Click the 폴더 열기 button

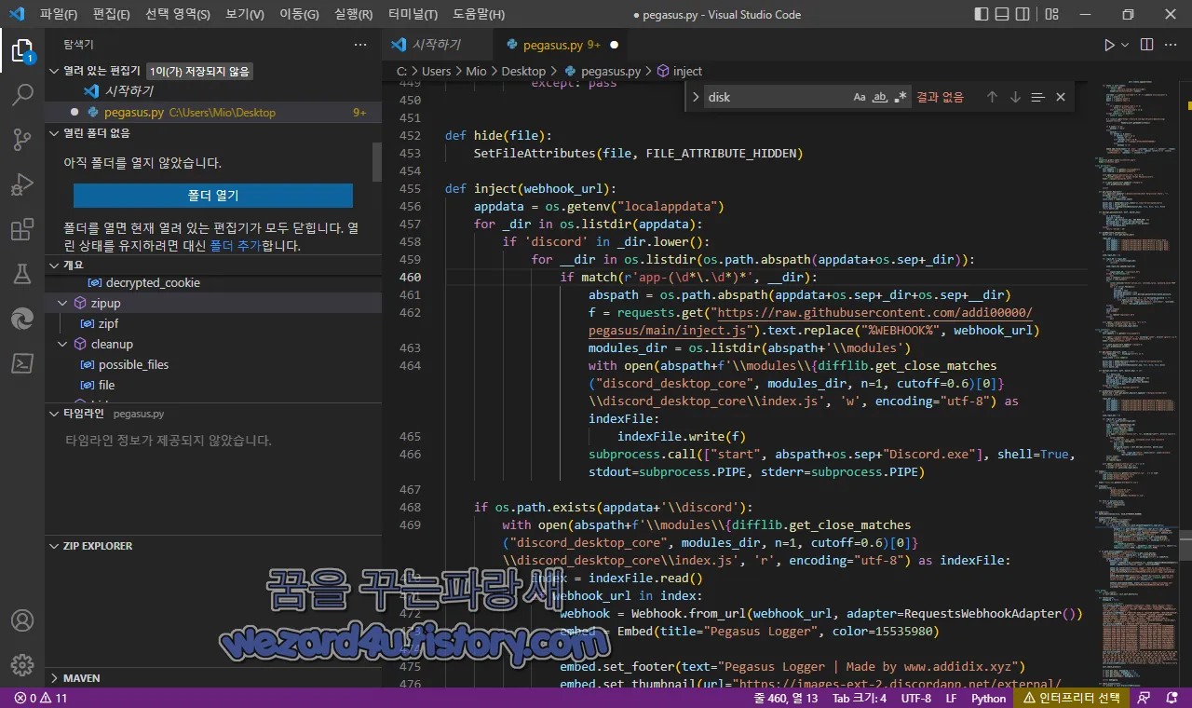pos(213,196)
